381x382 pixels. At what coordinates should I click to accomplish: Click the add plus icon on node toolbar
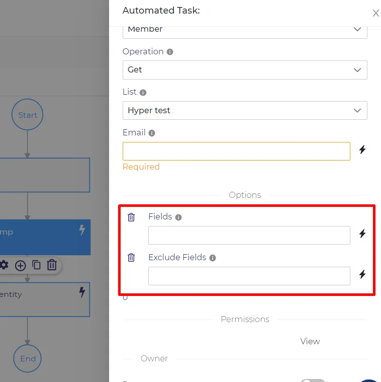(x=21, y=266)
